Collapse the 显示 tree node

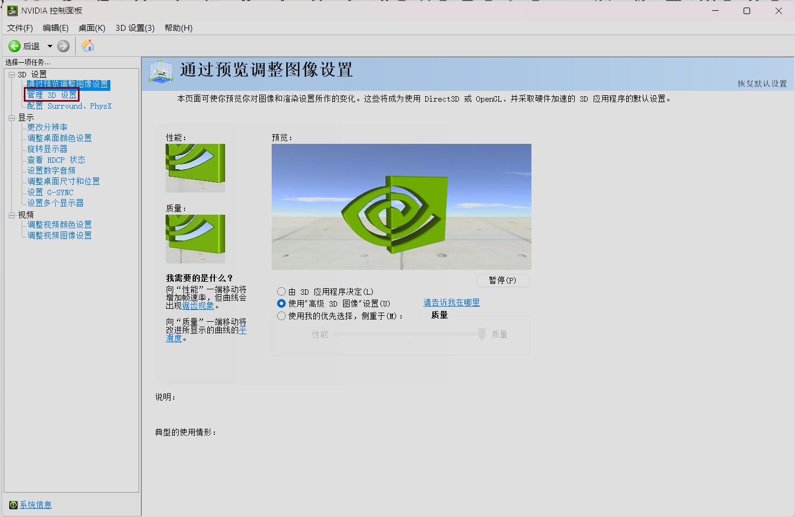click(x=12, y=117)
